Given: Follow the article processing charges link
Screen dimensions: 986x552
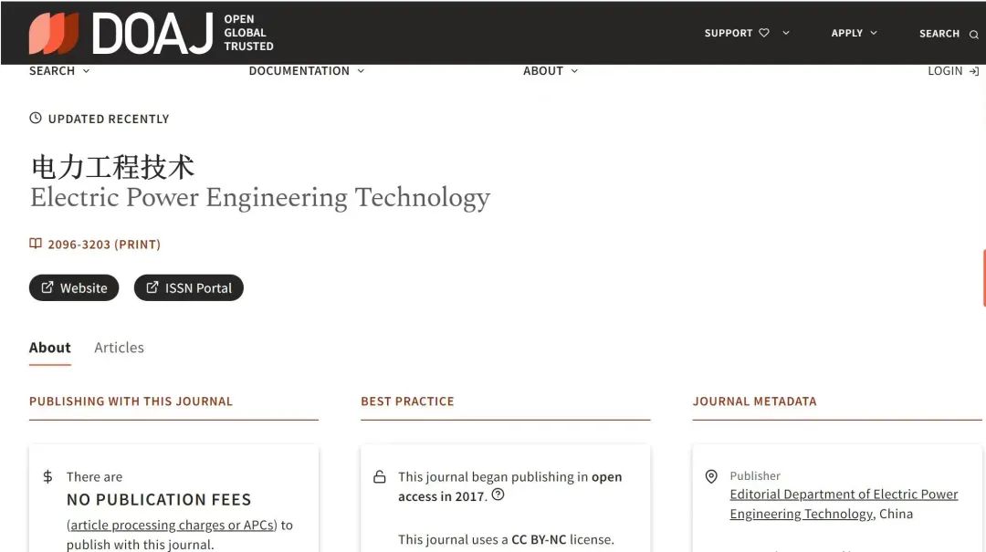Looking at the screenshot, I should pyautogui.click(x=172, y=526).
